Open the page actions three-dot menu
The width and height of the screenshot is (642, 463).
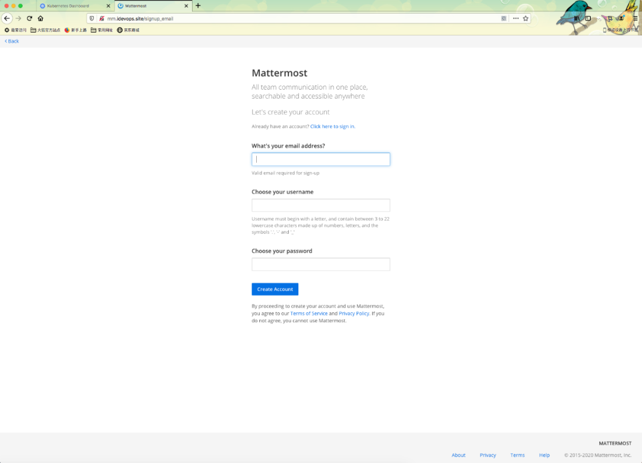(x=516, y=18)
